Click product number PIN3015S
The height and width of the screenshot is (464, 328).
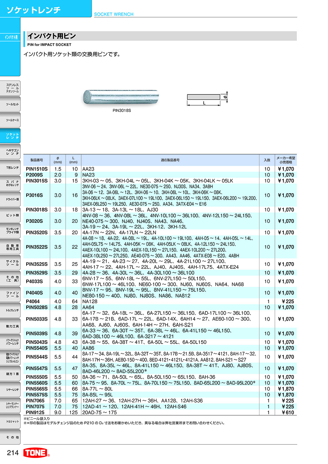[37, 181]
